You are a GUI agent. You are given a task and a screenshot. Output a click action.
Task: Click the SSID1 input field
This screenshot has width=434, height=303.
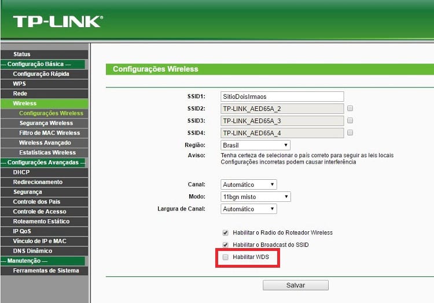click(282, 97)
